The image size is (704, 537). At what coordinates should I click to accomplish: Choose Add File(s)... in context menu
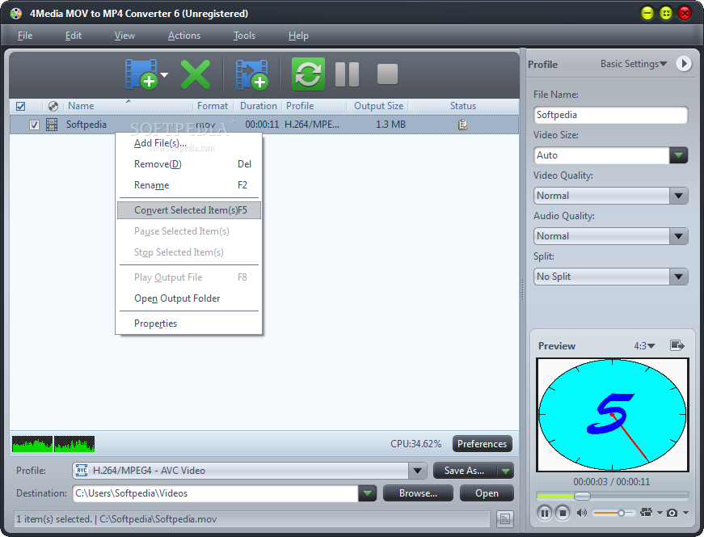[x=188, y=143]
